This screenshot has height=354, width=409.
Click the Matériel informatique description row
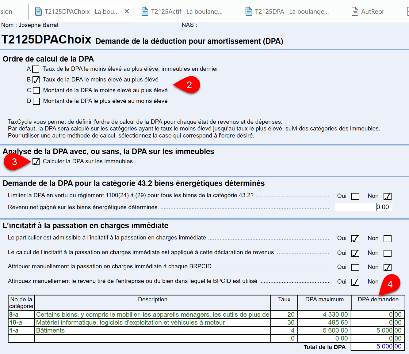[x=153, y=322]
